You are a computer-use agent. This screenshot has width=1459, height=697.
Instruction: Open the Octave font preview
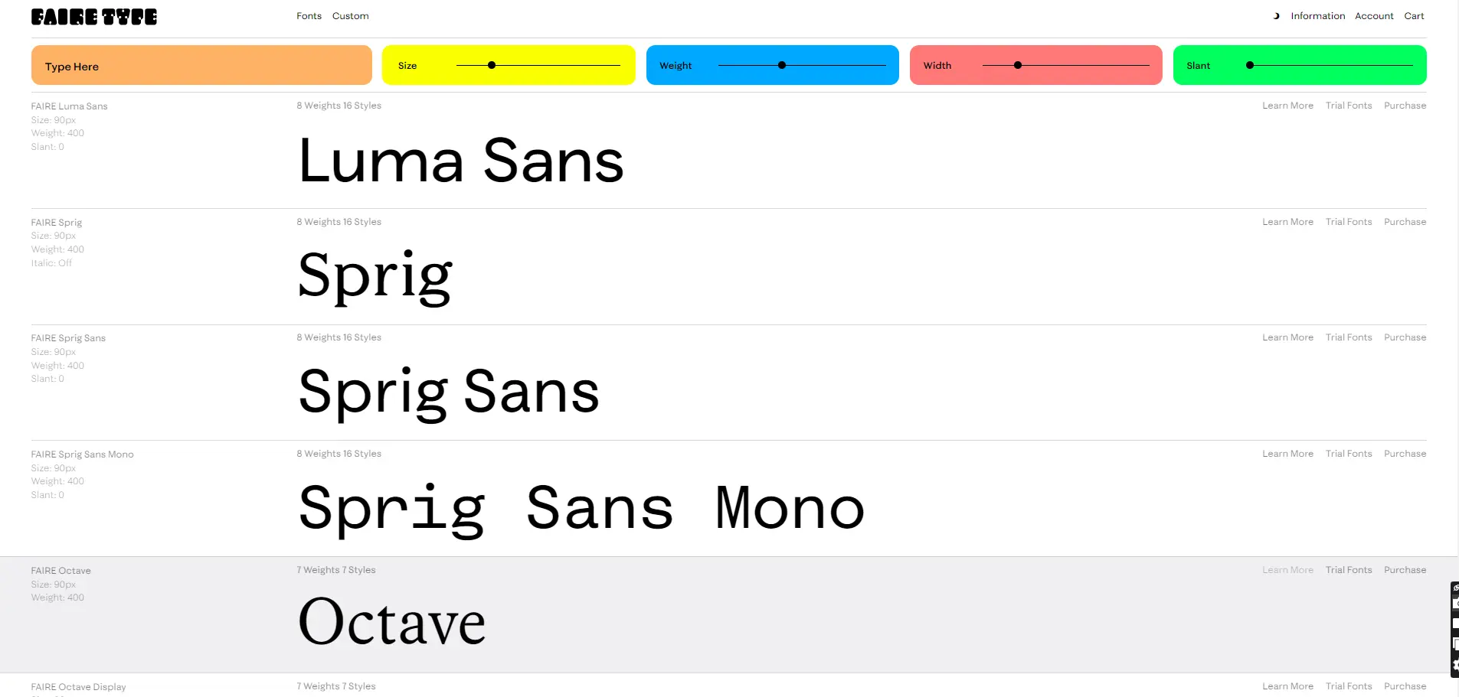pos(392,622)
